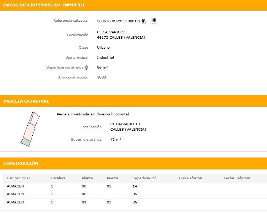267x213 pixels.
Task: Click the Escalera column header
Action: click(58, 178)
